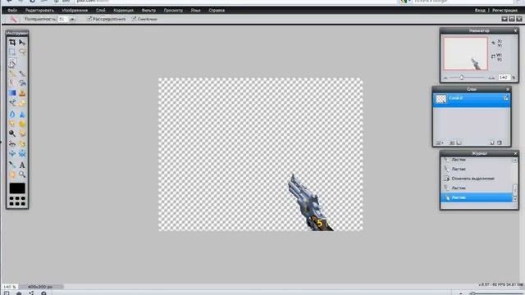
Task: Select the Clone Stamp tool
Action: coord(22,93)
